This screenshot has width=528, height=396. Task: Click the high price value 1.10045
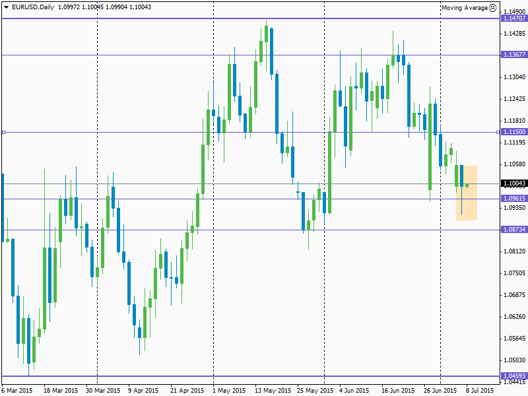pos(93,7)
